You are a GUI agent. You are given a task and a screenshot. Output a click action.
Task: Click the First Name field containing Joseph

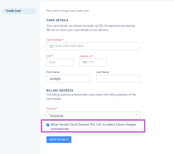tap(68, 79)
